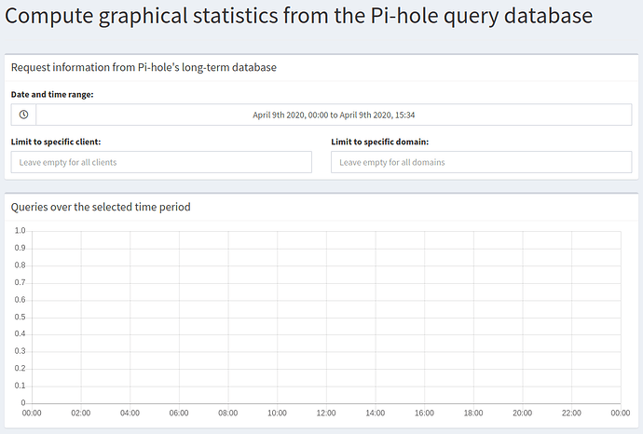
Task: Click the "Limit to specific client:" label
Action: (x=56, y=142)
